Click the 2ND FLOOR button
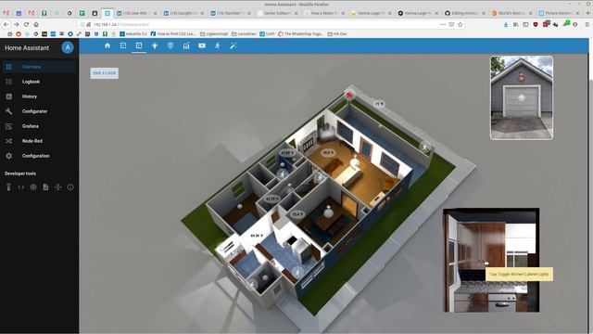The image size is (593, 334). (105, 73)
